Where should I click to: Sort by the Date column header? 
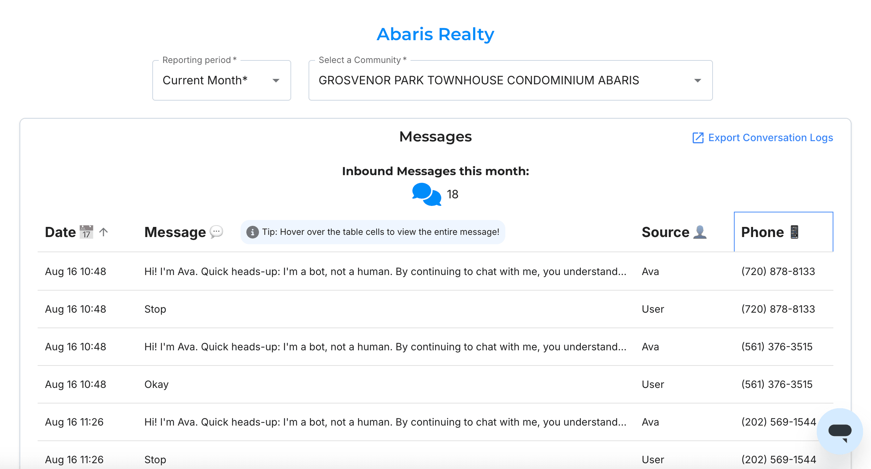[x=60, y=232]
